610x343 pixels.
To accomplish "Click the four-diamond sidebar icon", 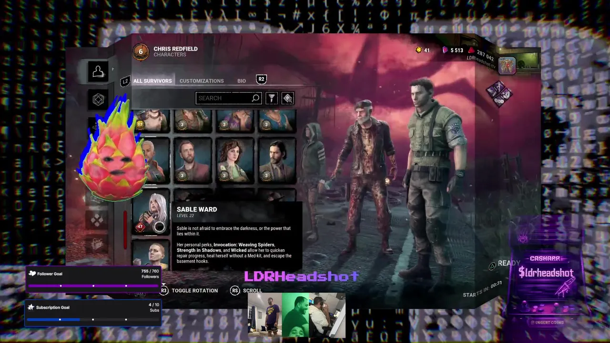I will pyautogui.click(x=97, y=220).
